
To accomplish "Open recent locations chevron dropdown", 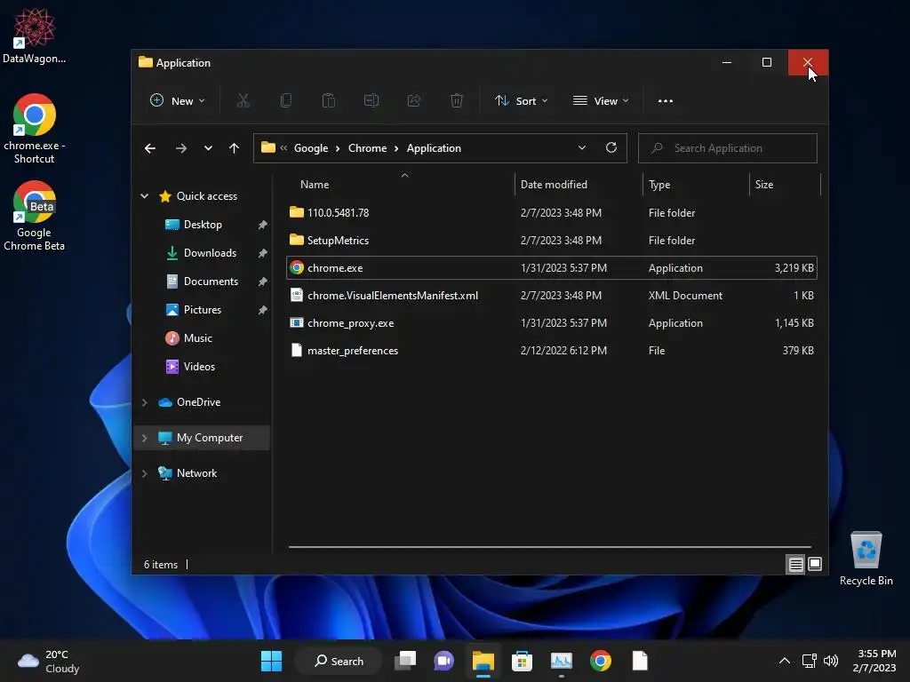I will (208, 148).
